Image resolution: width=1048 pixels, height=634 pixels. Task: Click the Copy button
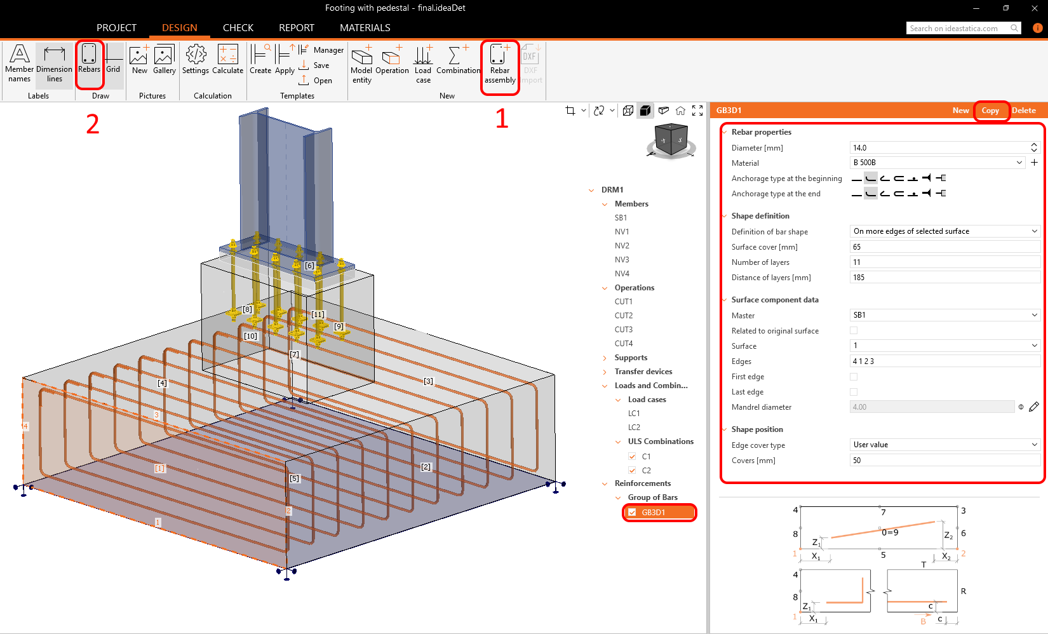pos(990,111)
